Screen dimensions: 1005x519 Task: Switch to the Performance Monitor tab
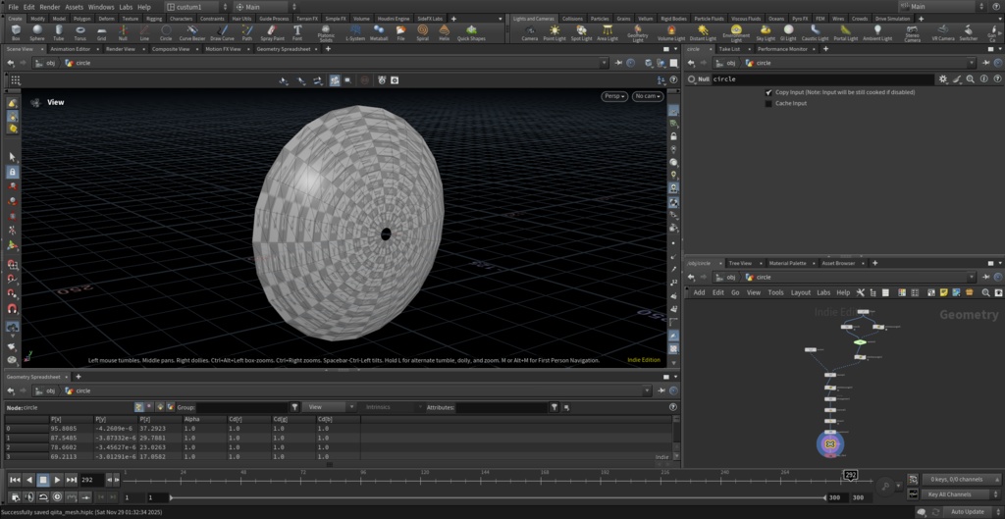pyautogui.click(x=782, y=49)
